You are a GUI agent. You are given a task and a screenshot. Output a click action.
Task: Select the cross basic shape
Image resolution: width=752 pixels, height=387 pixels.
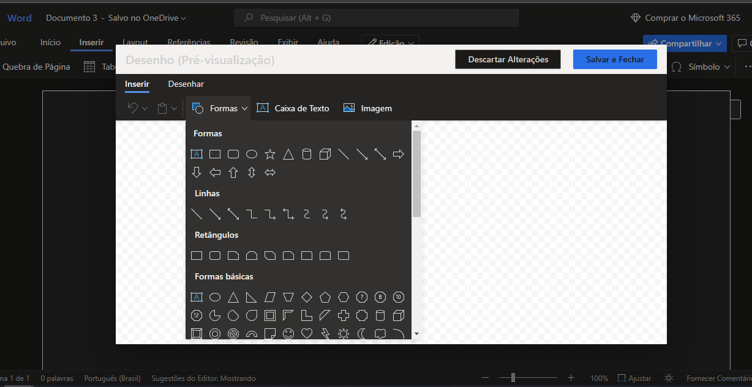[344, 315]
